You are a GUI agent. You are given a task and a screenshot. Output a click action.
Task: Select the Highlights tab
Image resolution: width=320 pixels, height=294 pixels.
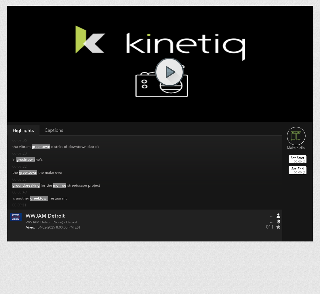click(x=23, y=131)
